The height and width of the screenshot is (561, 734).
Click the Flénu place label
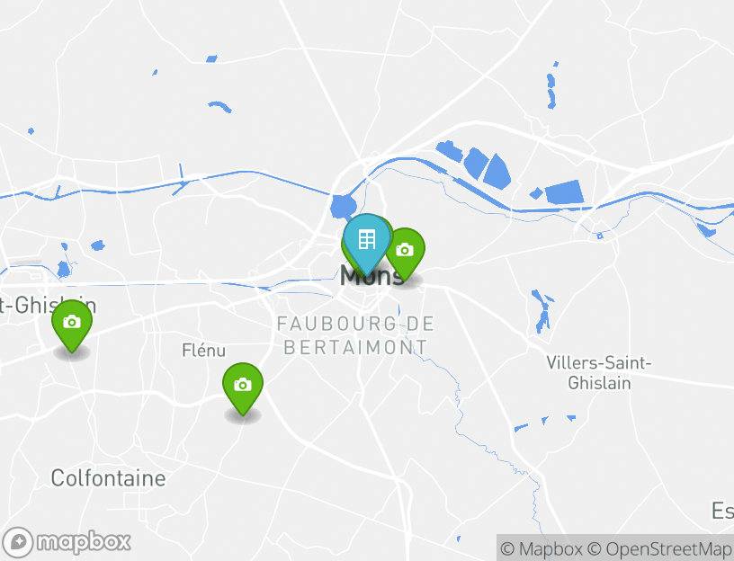(203, 350)
